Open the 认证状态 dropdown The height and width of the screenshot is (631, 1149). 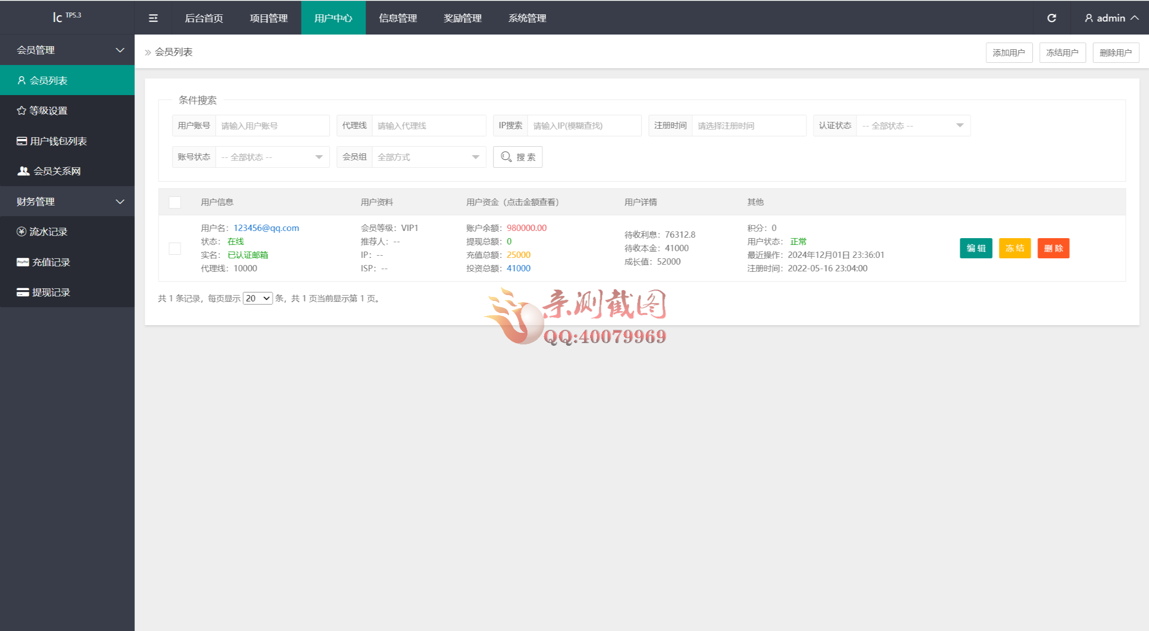click(913, 126)
